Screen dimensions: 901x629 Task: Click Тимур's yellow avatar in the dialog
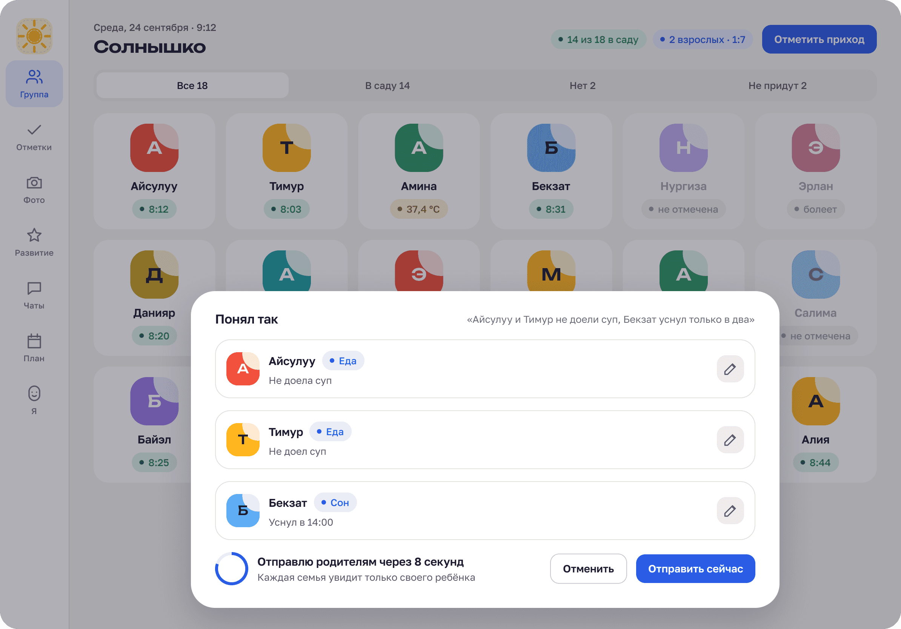tap(243, 440)
